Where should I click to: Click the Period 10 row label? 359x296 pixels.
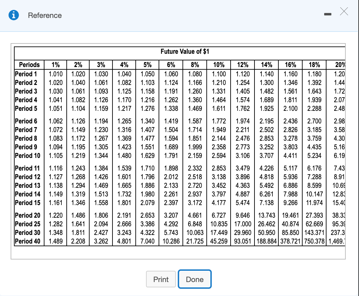click(28, 156)
